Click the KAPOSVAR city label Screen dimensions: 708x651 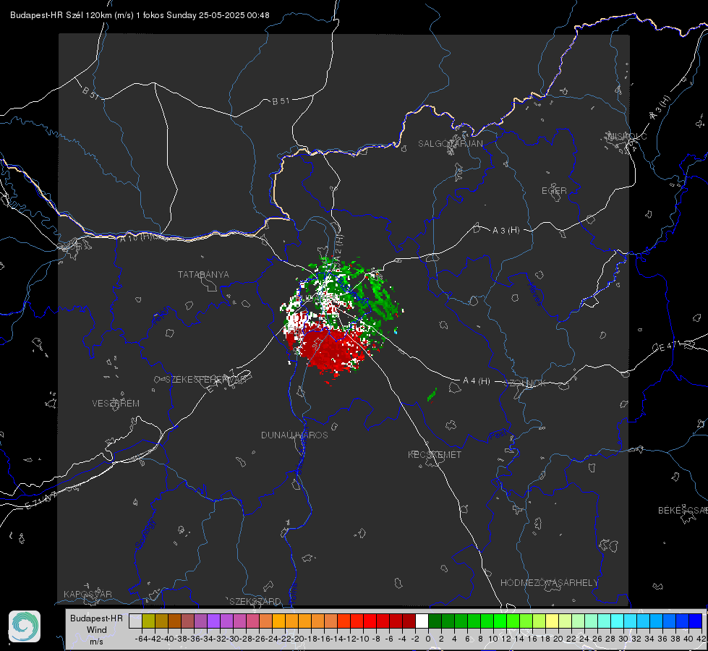(x=88, y=594)
